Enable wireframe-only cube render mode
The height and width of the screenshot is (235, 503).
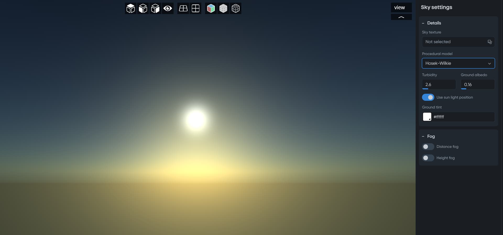(236, 8)
